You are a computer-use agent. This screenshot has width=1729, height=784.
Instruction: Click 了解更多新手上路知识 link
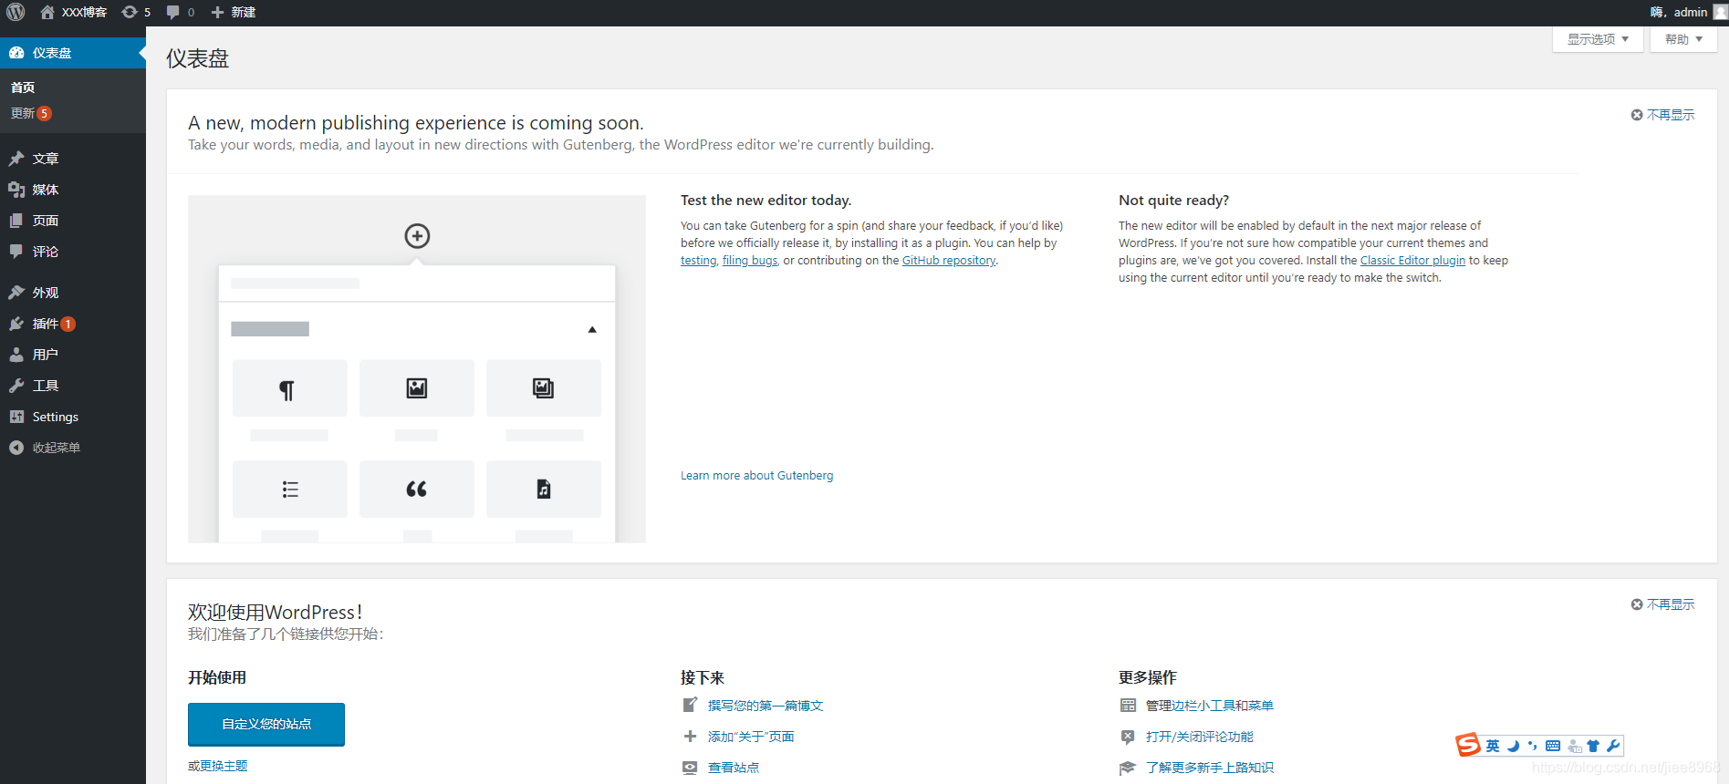coord(1210,768)
